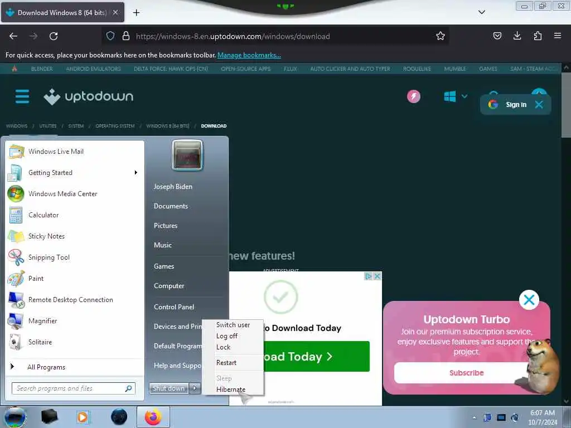Open the Manage bookmarks link

[x=249, y=55]
